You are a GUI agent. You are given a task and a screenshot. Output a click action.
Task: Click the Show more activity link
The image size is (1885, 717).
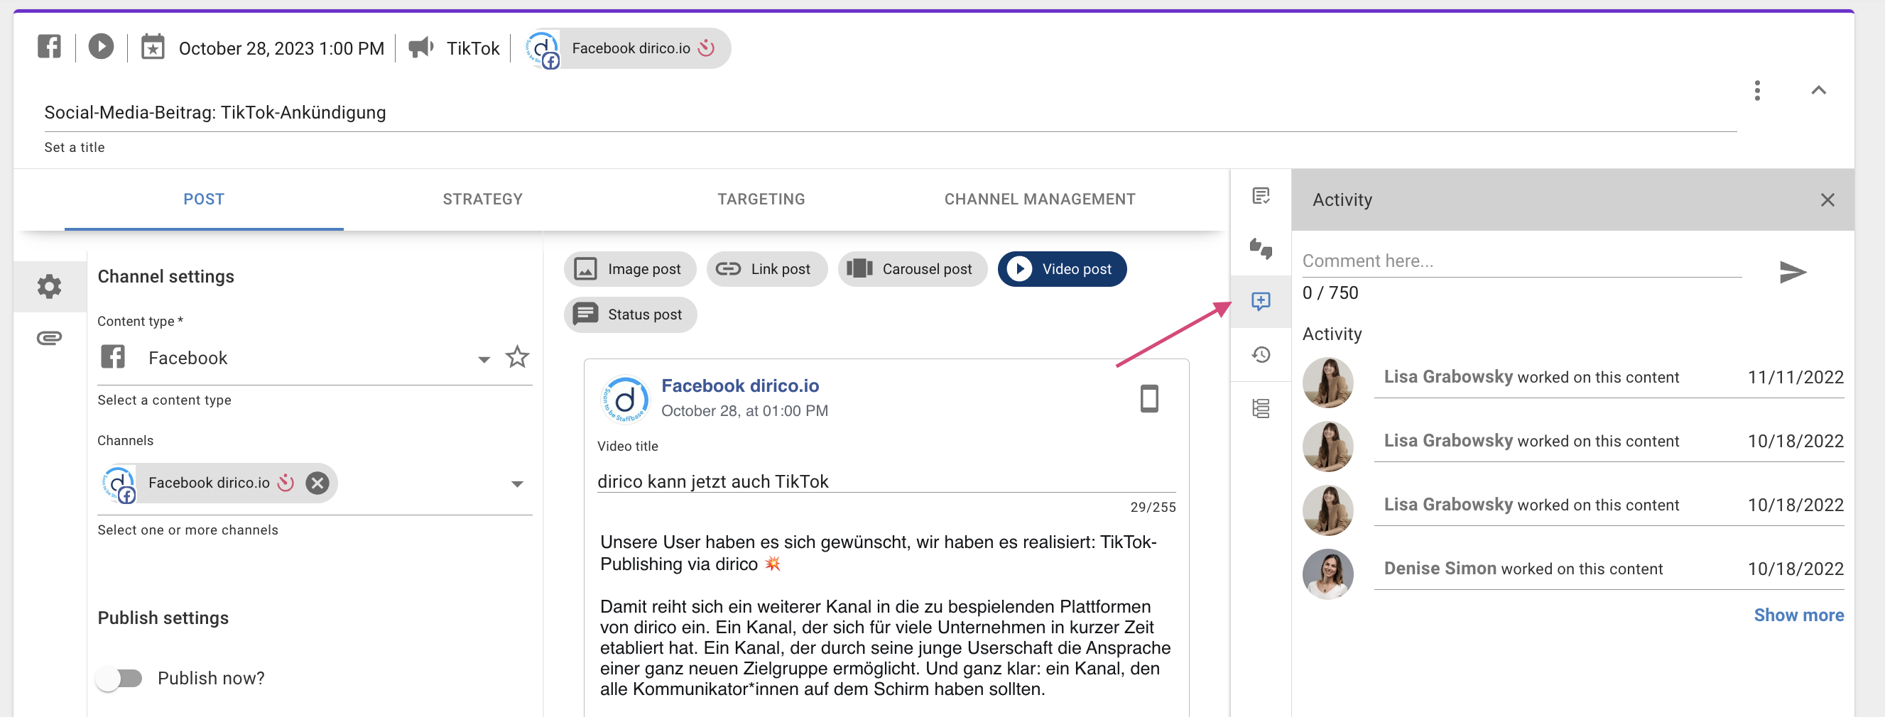(1799, 615)
